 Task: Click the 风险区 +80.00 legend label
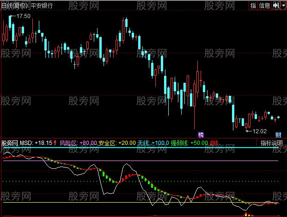tap(78, 143)
